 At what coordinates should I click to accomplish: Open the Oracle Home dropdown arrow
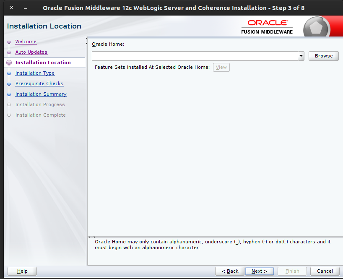301,56
